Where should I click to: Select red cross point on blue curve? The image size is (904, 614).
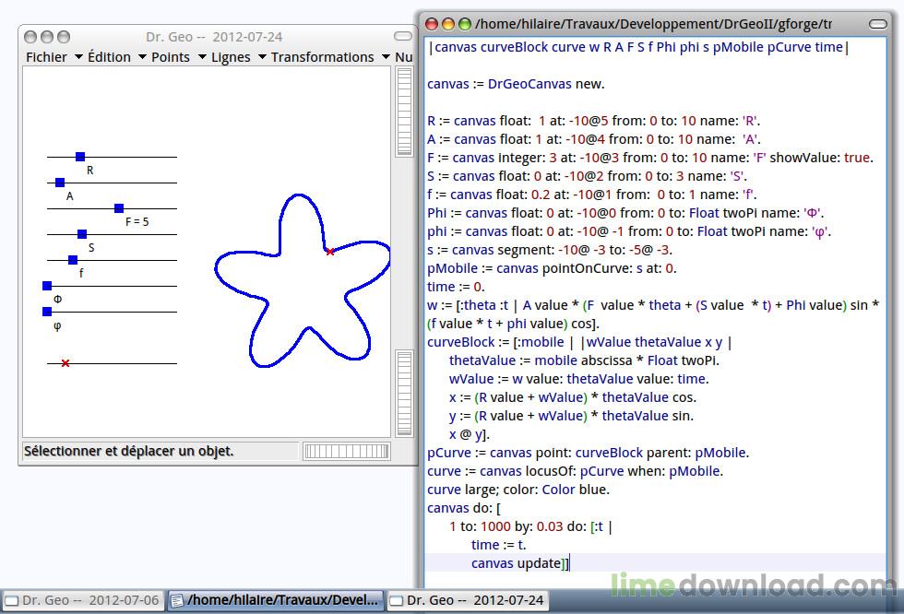pyautogui.click(x=330, y=252)
